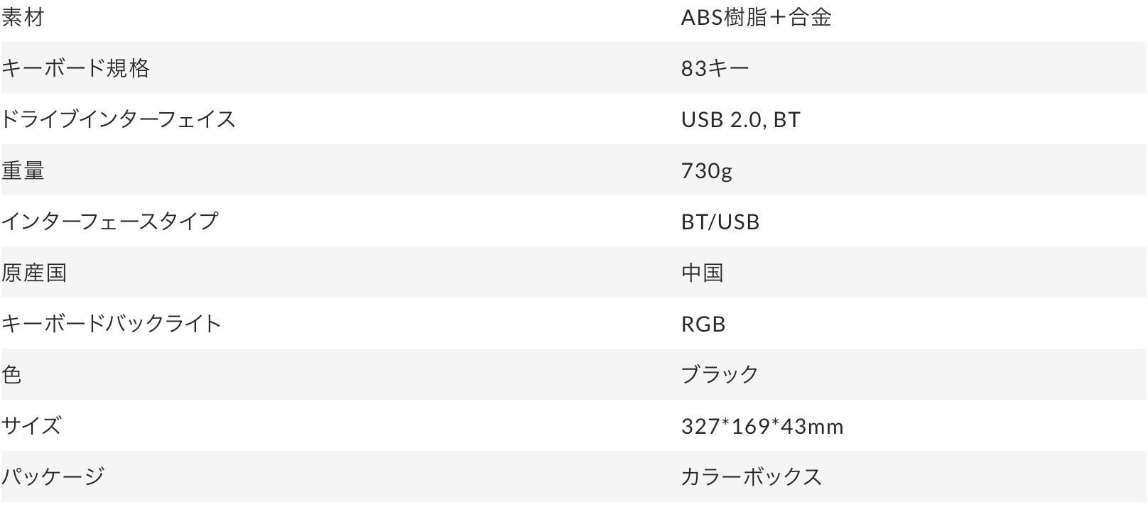Select the カラーボックス value text

(x=751, y=476)
